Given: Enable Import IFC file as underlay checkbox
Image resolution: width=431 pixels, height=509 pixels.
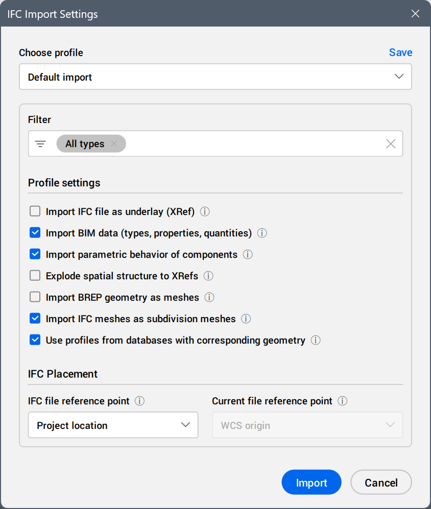Looking at the screenshot, I should coord(35,211).
